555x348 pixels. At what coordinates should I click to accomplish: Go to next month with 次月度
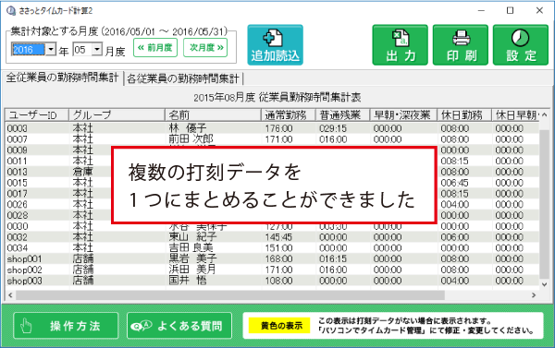coord(205,48)
